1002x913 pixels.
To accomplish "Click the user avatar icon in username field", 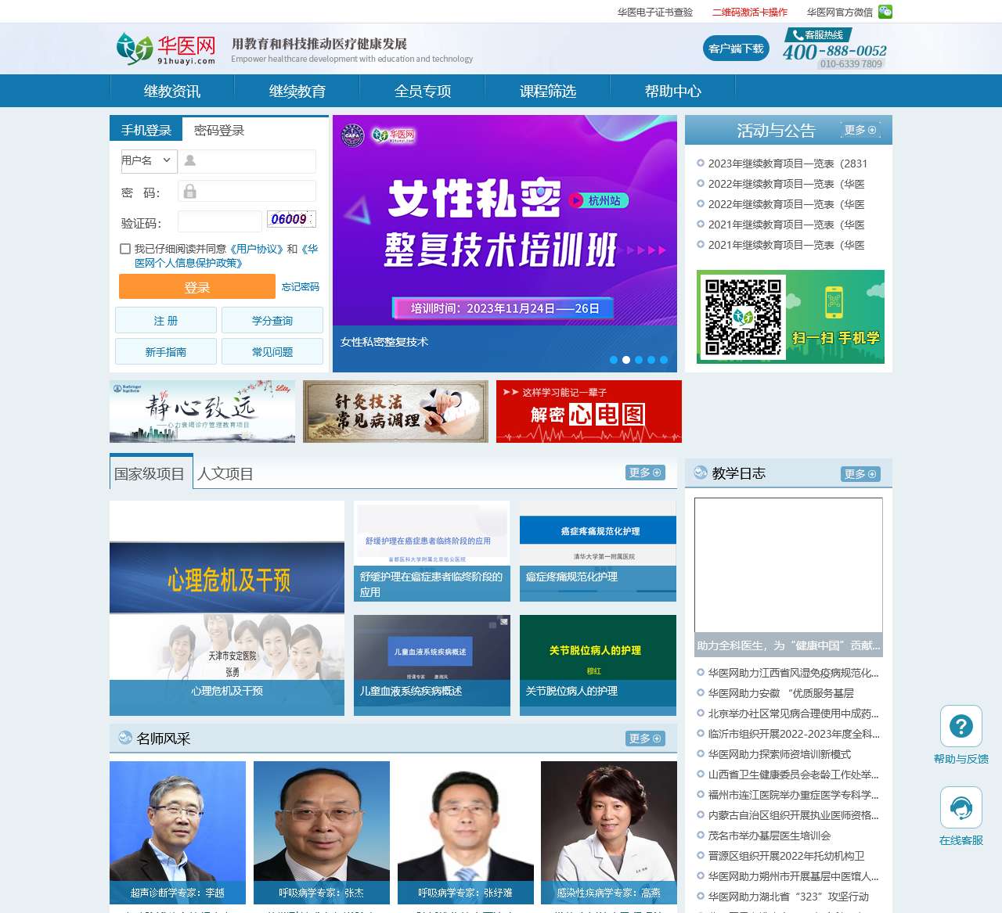I will [189, 160].
